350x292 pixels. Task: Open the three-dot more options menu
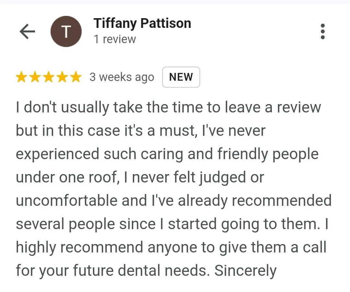point(322,31)
